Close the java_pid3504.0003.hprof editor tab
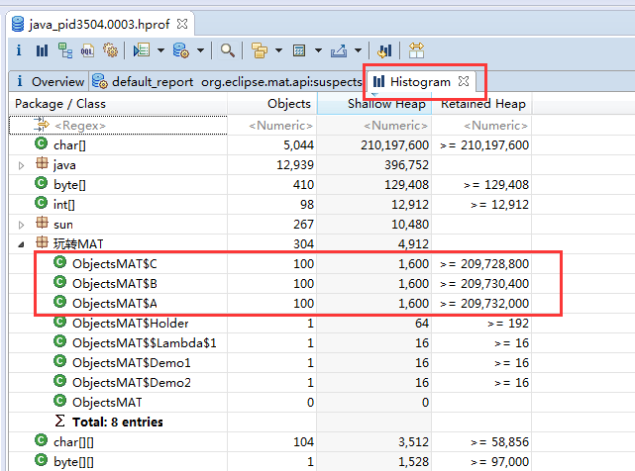 (182, 24)
